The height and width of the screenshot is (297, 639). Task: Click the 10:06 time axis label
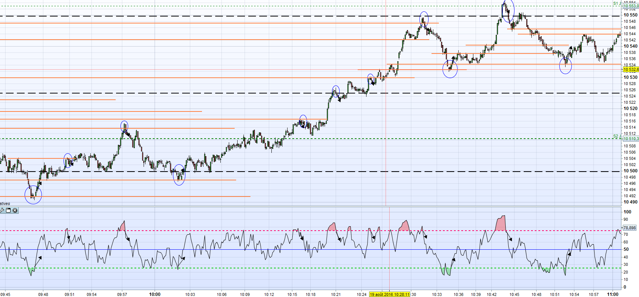coord(221,294)
